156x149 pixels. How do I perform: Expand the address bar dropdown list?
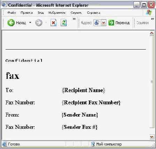pos(103,23)
